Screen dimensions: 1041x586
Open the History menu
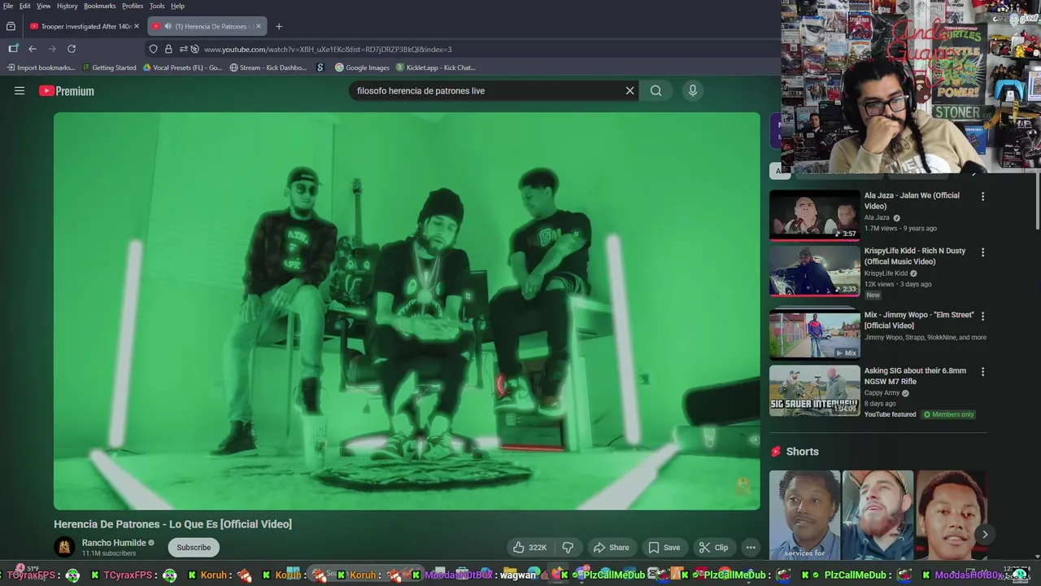click(x=68, y=6)
